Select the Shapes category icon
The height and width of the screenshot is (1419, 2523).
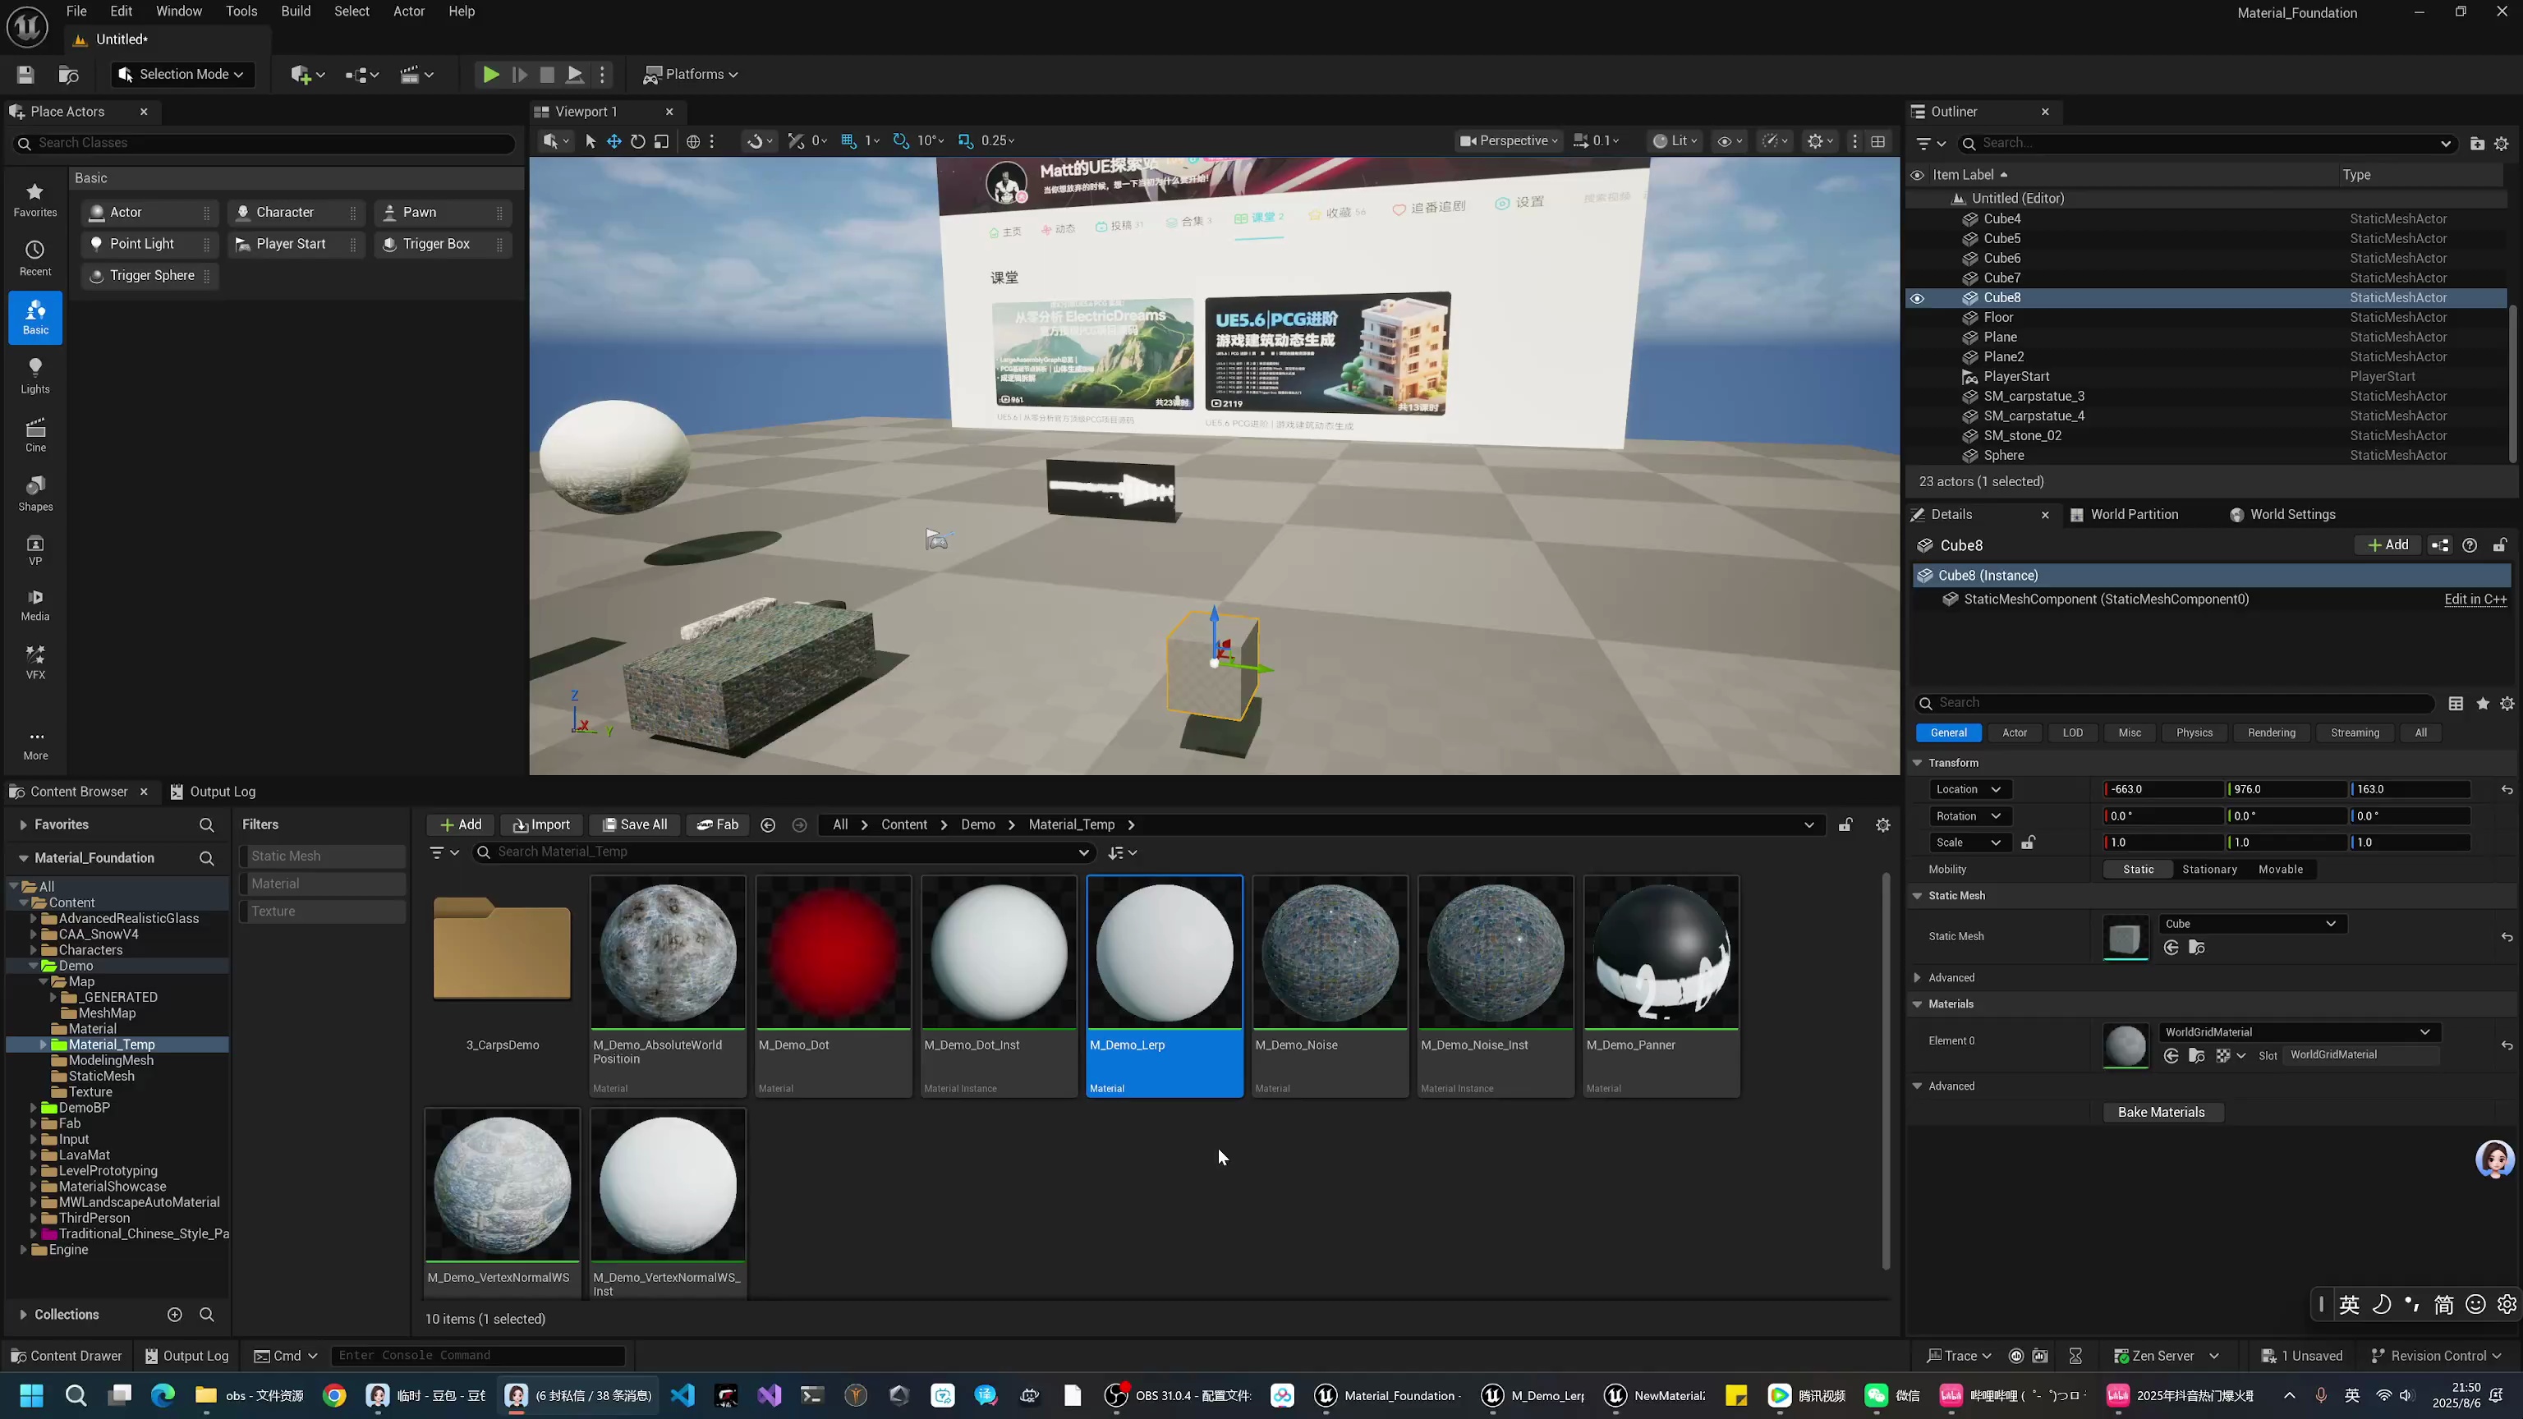(35, 494)
